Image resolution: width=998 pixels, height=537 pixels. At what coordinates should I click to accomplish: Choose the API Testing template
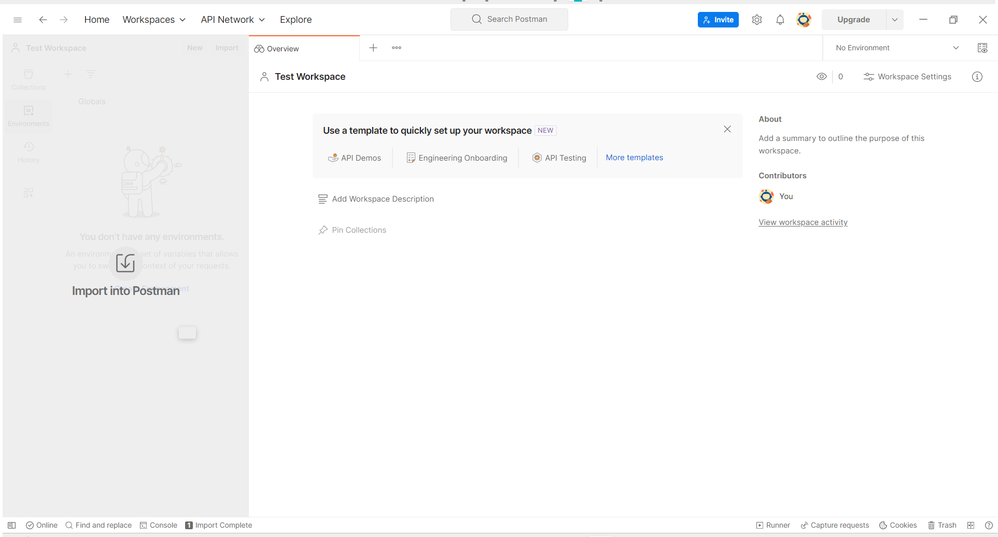tap(559, 158)
